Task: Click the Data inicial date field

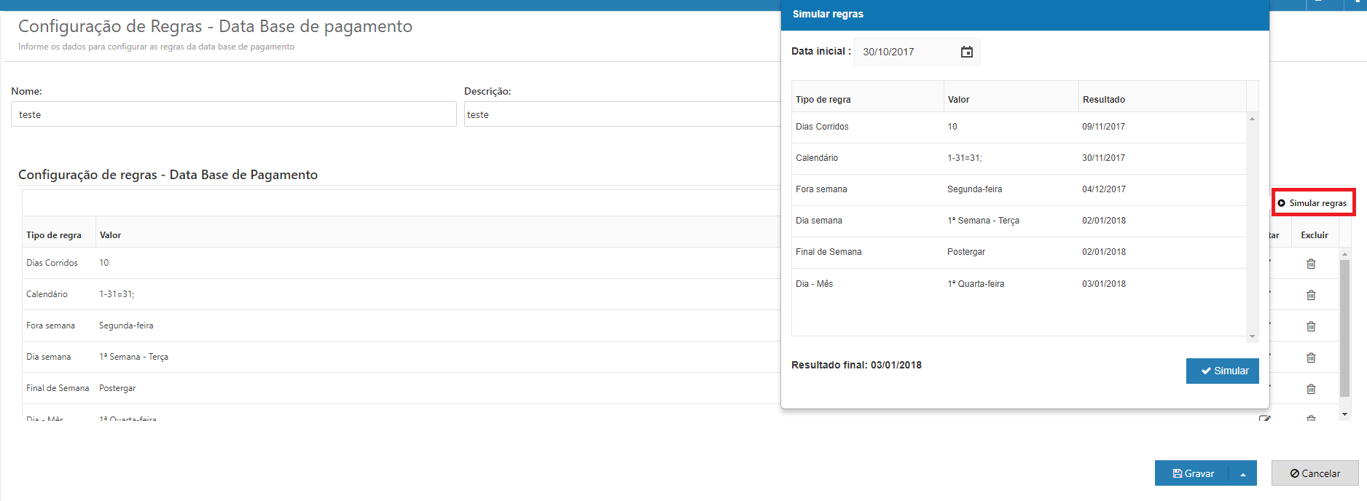Action: tap(917, 52)
